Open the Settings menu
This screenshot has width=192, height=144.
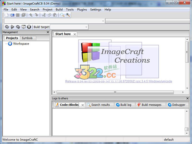96,10
